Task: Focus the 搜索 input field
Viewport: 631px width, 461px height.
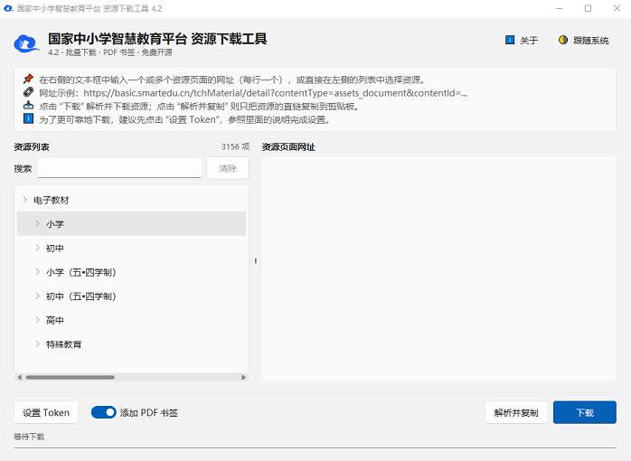Action: pos(119,168)
